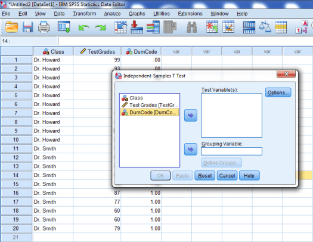Click the Options... button

tap(278, 92)
